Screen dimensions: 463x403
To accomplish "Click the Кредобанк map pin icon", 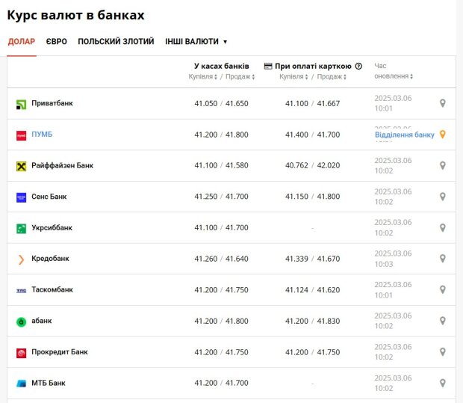I will [x=442, y=259].
